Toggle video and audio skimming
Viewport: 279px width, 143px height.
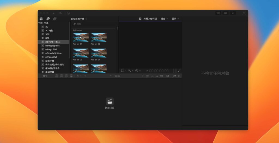[x=147, y=76]
